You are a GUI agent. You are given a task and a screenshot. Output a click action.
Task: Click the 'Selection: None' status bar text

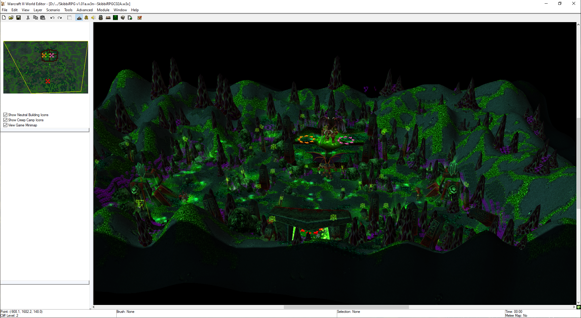coord(349,312)
